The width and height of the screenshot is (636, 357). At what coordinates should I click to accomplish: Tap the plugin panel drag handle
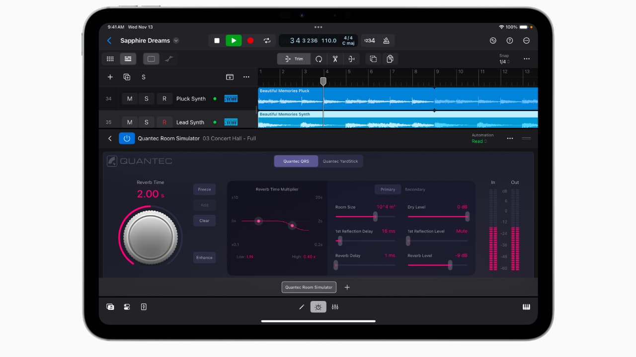[526, 138]
